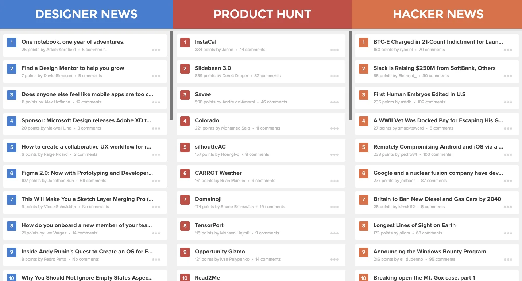The height and width of the screenshot is (281, 522).
Task: Open more options for 'One notebook, one year of adventures'
Action: tap(156, 50)
